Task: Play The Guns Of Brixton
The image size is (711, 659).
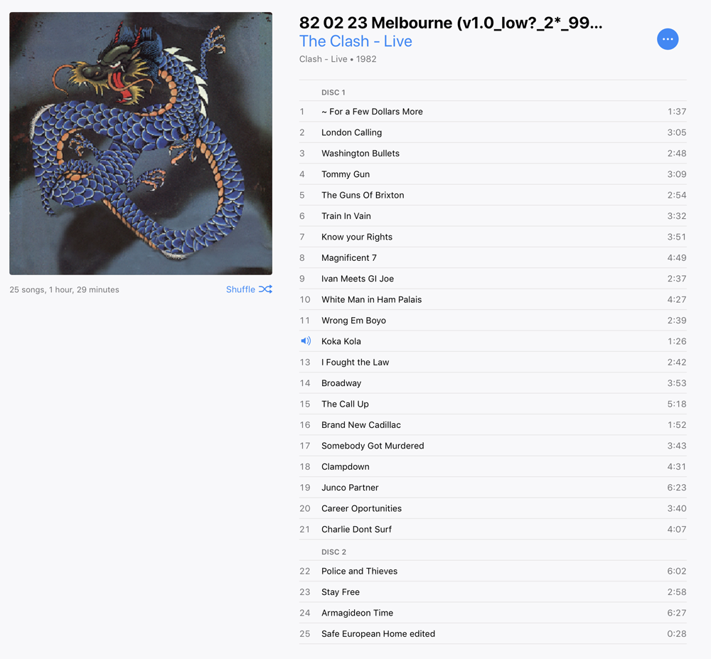Action: coord(493,195)
